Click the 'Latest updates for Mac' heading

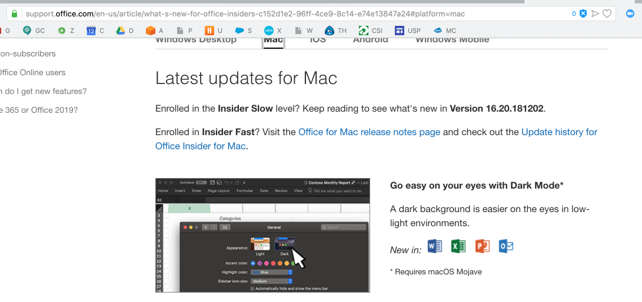246,78
